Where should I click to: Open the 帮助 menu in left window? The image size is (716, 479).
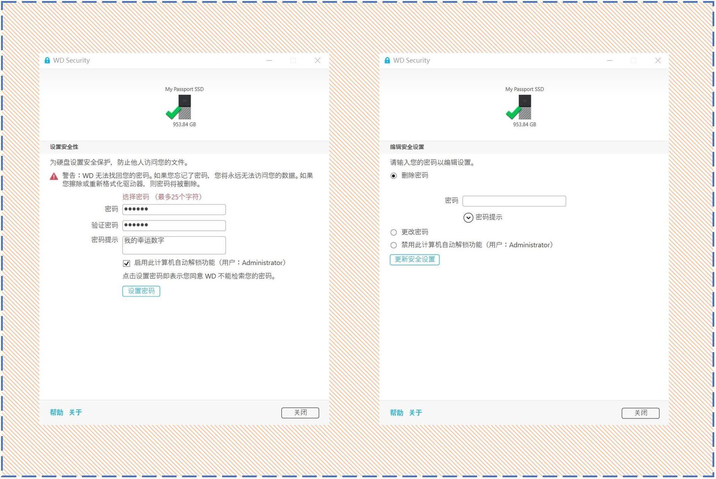tap(56, 413)
